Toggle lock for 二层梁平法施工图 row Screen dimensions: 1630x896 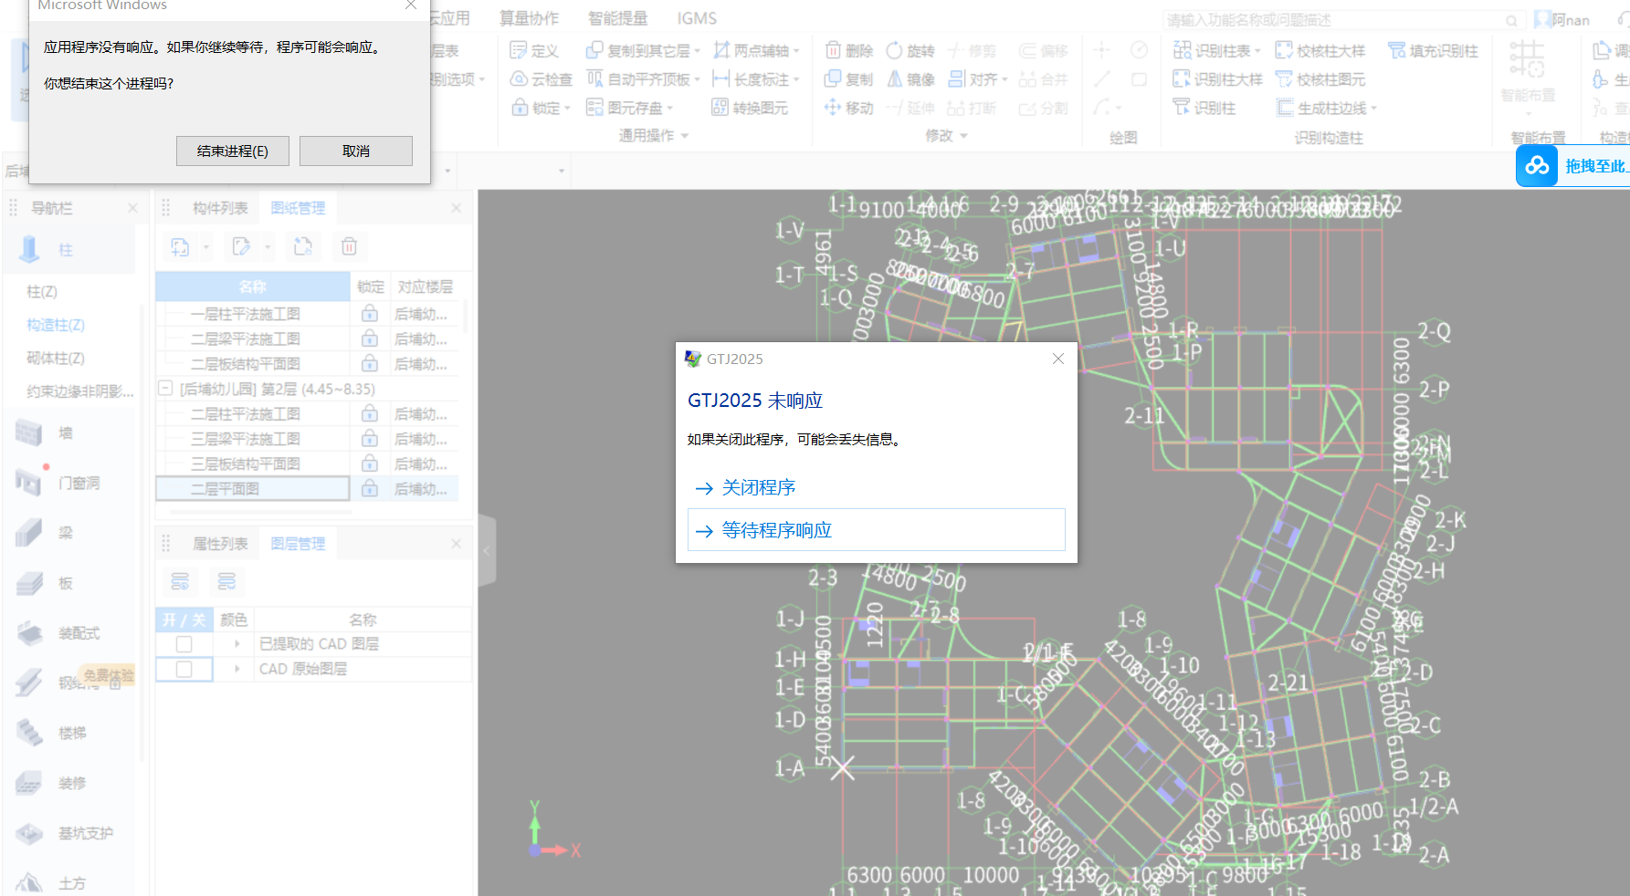point(370,339)
